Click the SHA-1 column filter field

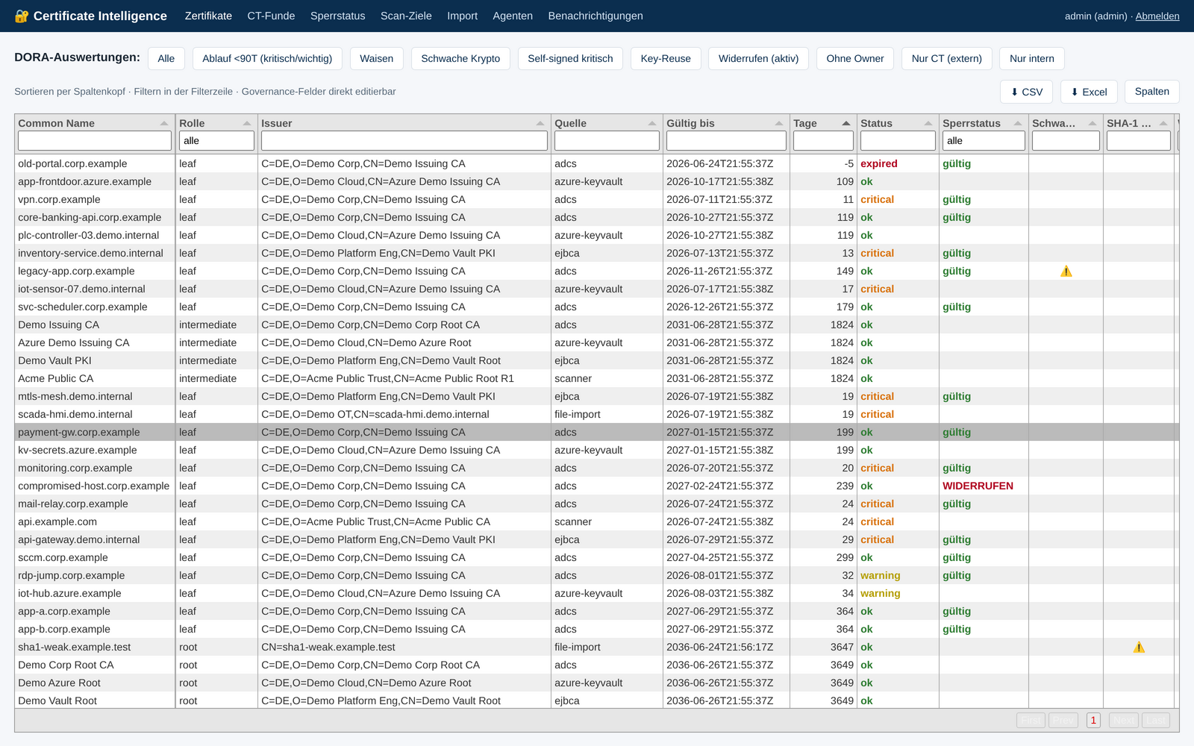tap(1139, 141)
